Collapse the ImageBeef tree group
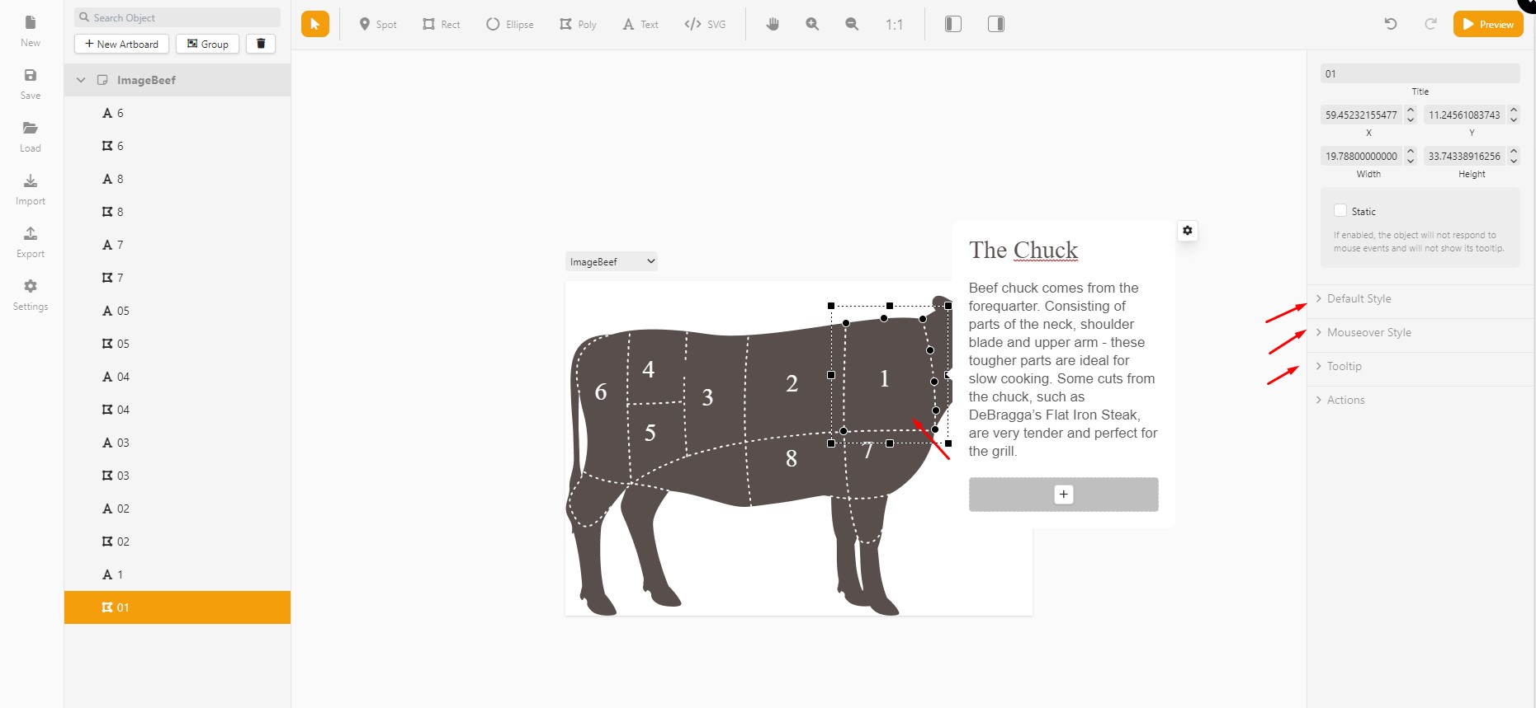1536x708 pixels. pos(81,80)
